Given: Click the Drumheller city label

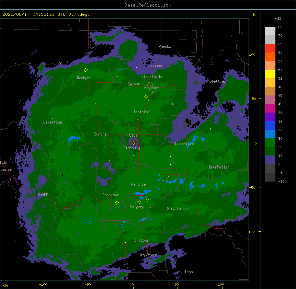Looking at the screenshot, I should tap(219, 167).
